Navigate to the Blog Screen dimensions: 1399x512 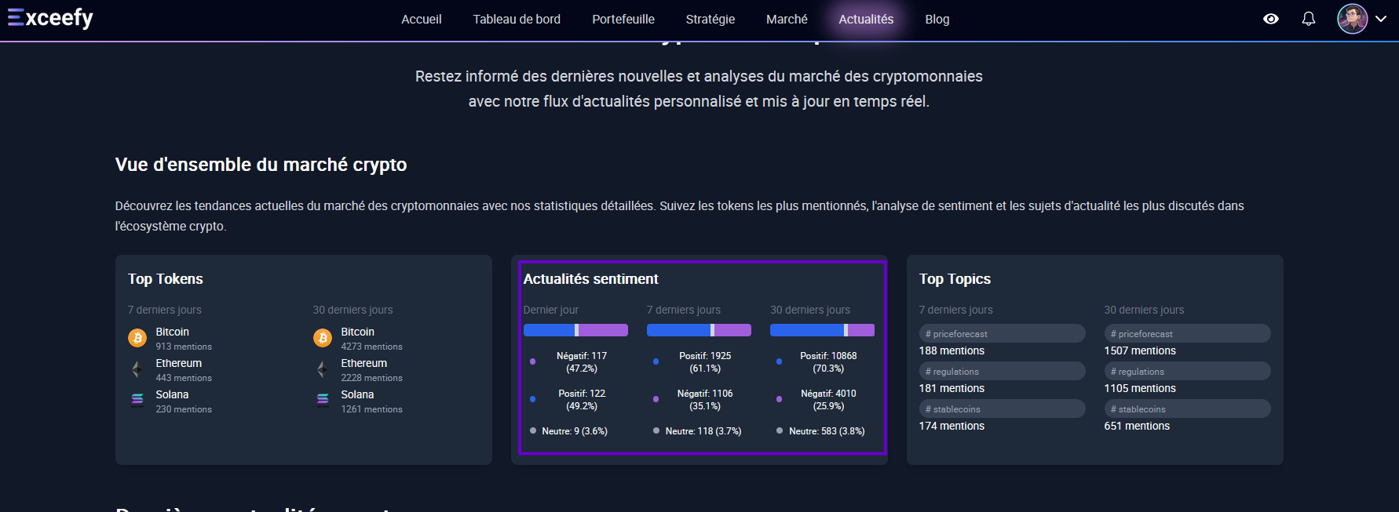point(937,19)
